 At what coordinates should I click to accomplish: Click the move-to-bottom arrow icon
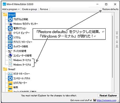pos(117,46)
